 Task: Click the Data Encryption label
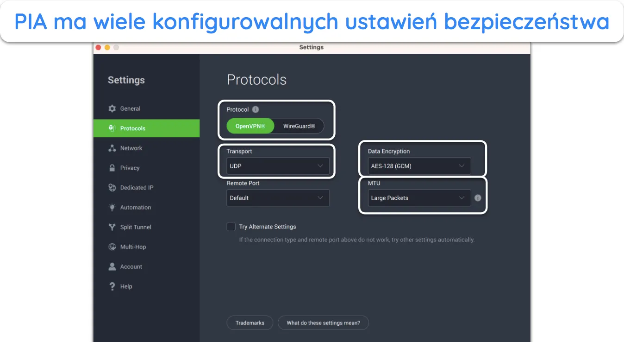389,151
